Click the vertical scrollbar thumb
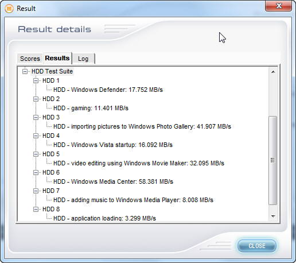The image size is (296, 263). coord(273,160)
